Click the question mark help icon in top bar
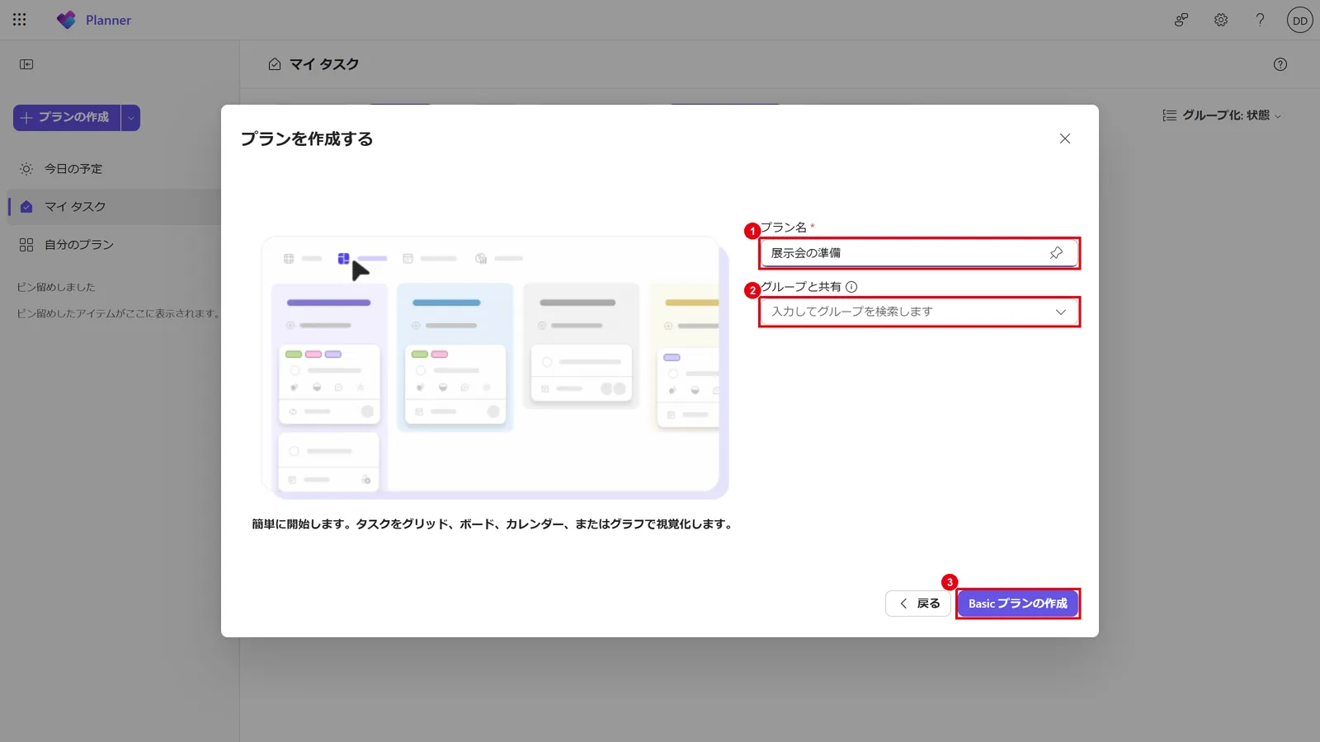Image resolution: width=1320 pixels, height=742 pixels. (x=1260, y=20)
